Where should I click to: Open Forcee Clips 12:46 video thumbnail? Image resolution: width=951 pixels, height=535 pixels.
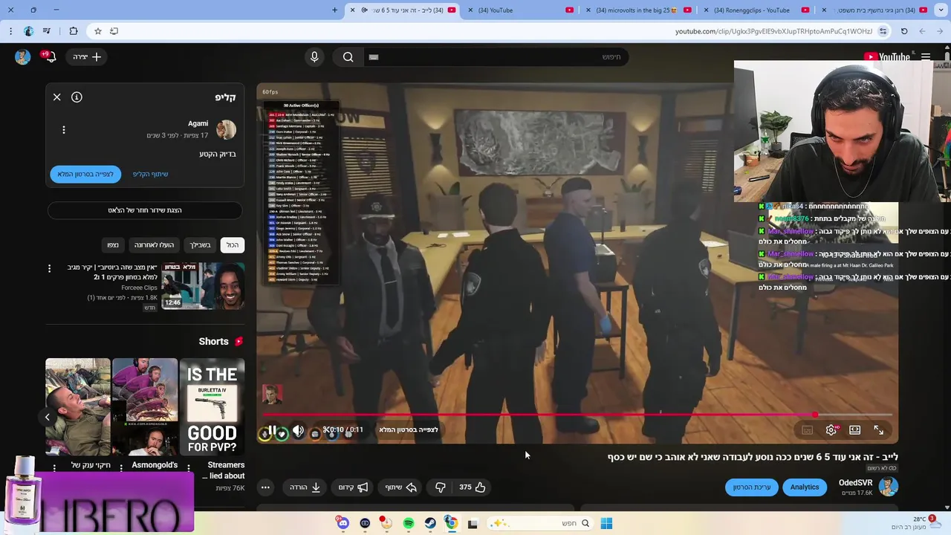tap(203, 286)
